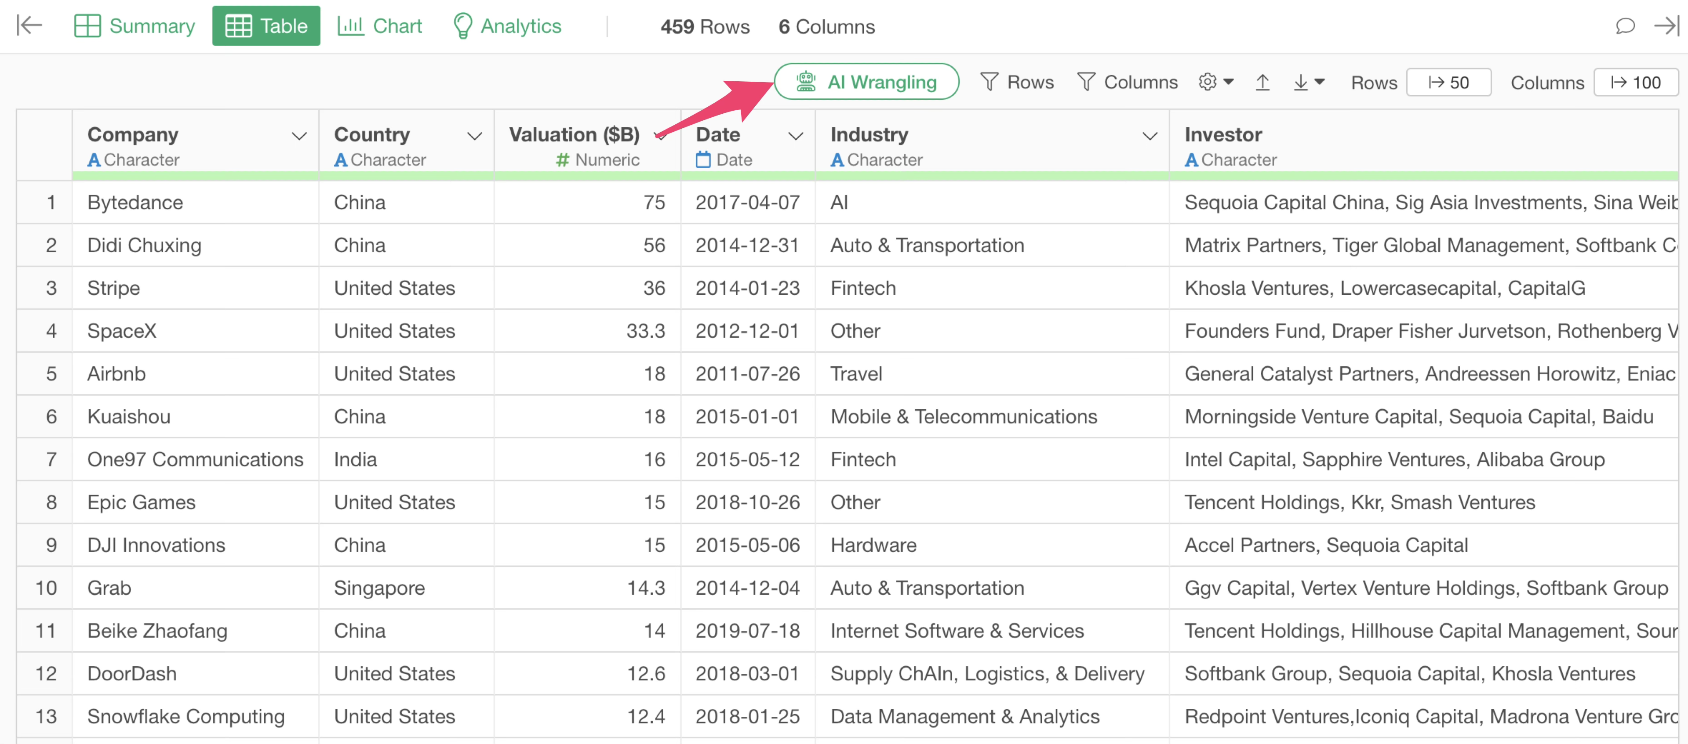Expand the Country column menu
Screen dimensions: 1688x744
click(x=474, y=136)
